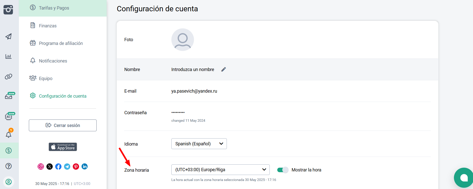Image resolution: width=473 pixels, height=189 pixels.
Task: Expand the Zona horaria timezone dropdown
Action: [220, 170]
